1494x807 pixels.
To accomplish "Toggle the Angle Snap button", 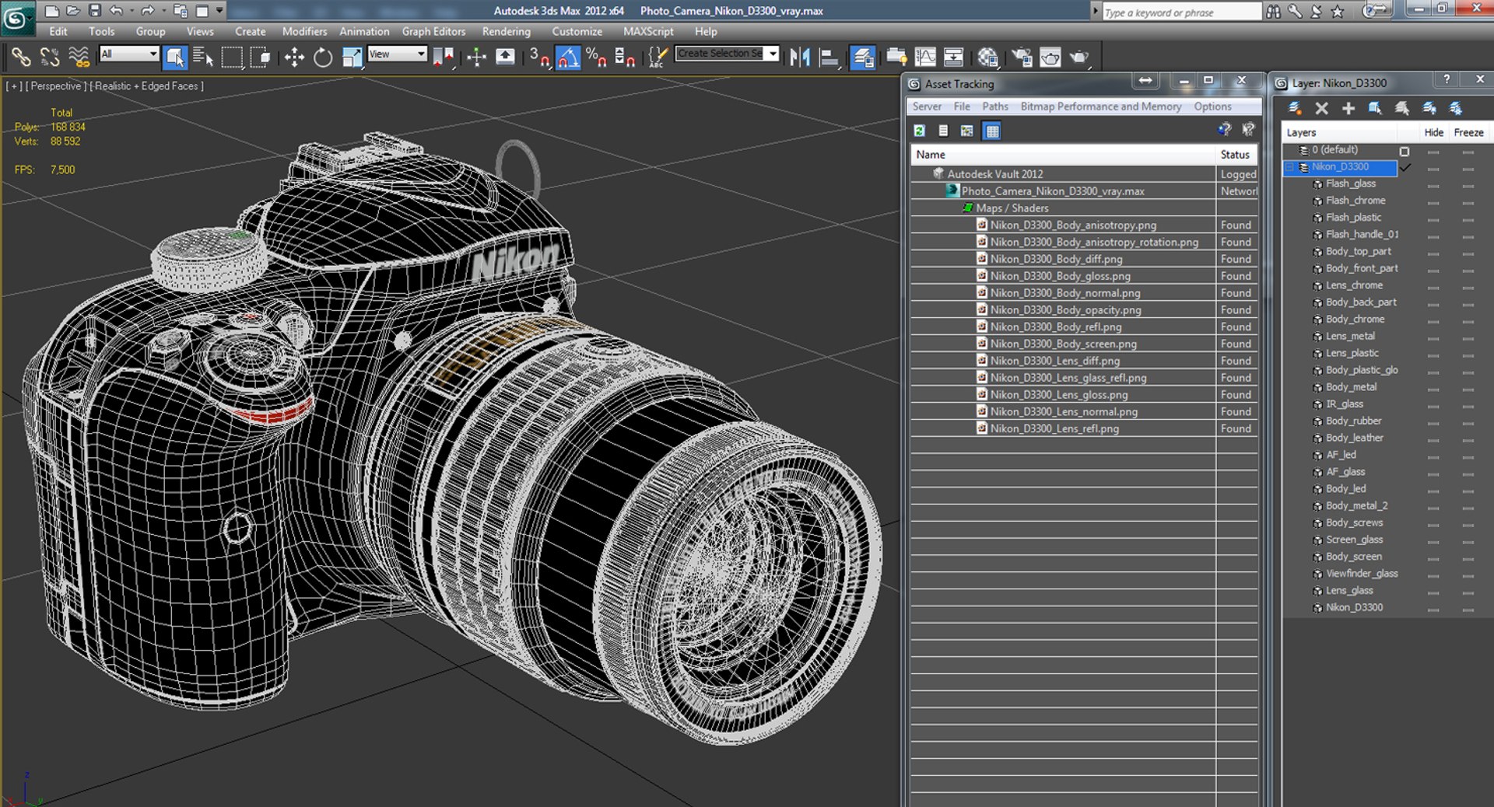I will pyautogui.click(x=568, y=57).
